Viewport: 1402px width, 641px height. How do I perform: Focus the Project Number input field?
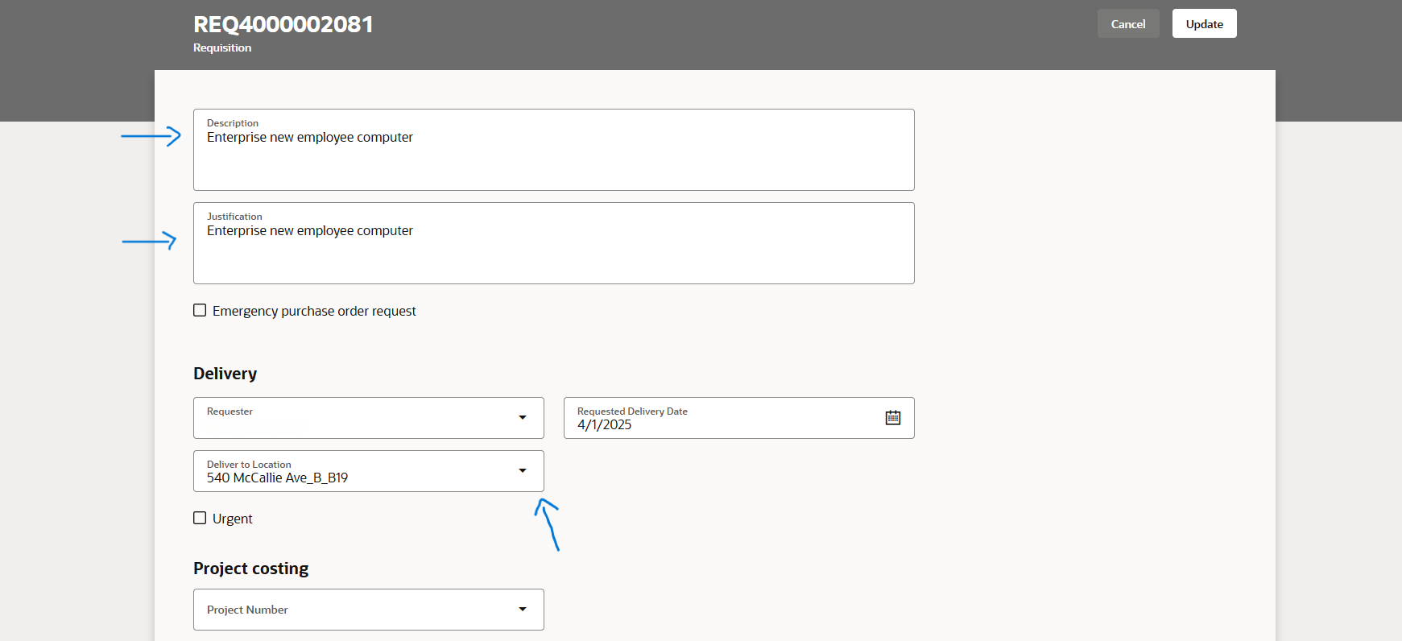(x=354, y=610)
